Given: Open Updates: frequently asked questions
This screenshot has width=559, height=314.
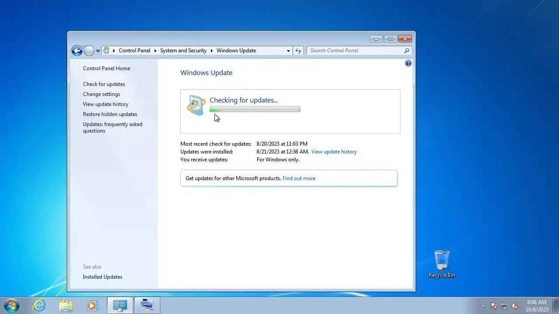Looking at the screenshot, I should coord(113,127).
